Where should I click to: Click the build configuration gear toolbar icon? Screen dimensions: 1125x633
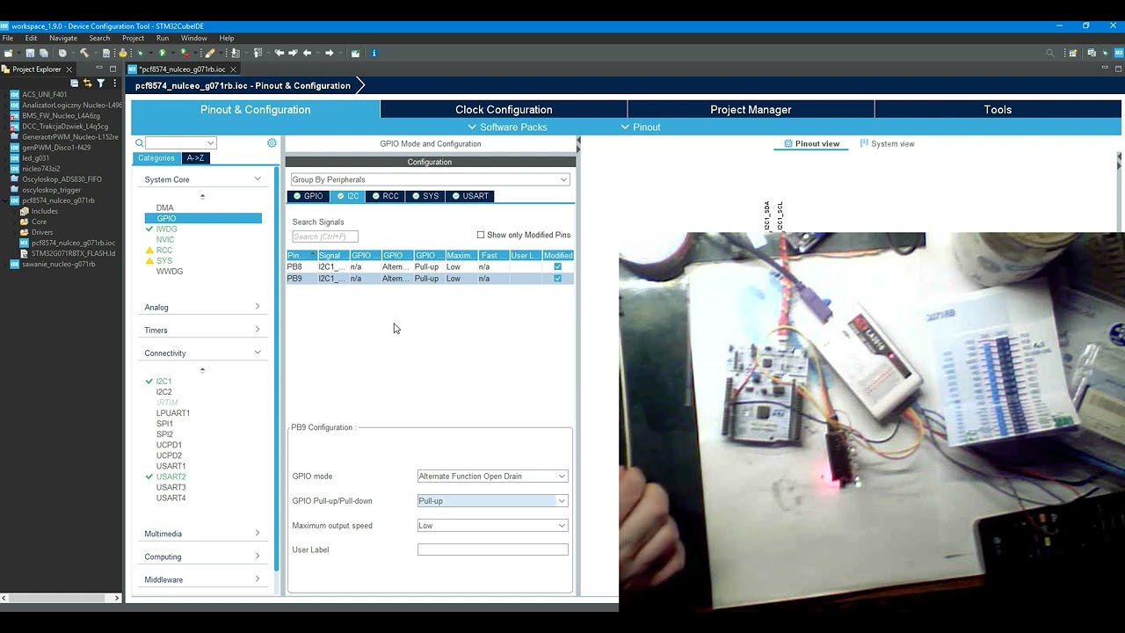[x=62, y=53]
